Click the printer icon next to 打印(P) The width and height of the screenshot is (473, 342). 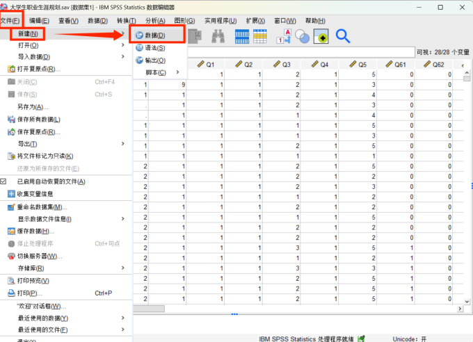(x=11, y=293)
